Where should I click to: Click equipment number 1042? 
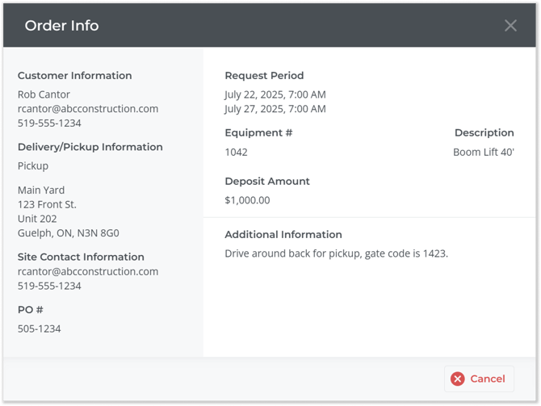(236, 152)
